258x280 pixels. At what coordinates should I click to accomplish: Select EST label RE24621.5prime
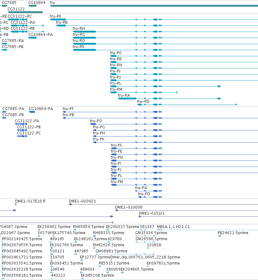point(233,233)
